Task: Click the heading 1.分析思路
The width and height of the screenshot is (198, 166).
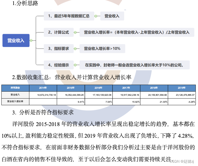Action: coord(25,3)
